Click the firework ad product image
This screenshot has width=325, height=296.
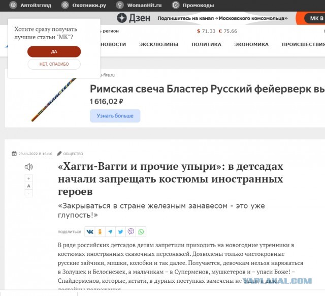tap(53, 100)
